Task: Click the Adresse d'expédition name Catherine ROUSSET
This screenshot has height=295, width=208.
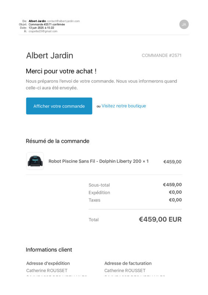Action: [47, 271]
